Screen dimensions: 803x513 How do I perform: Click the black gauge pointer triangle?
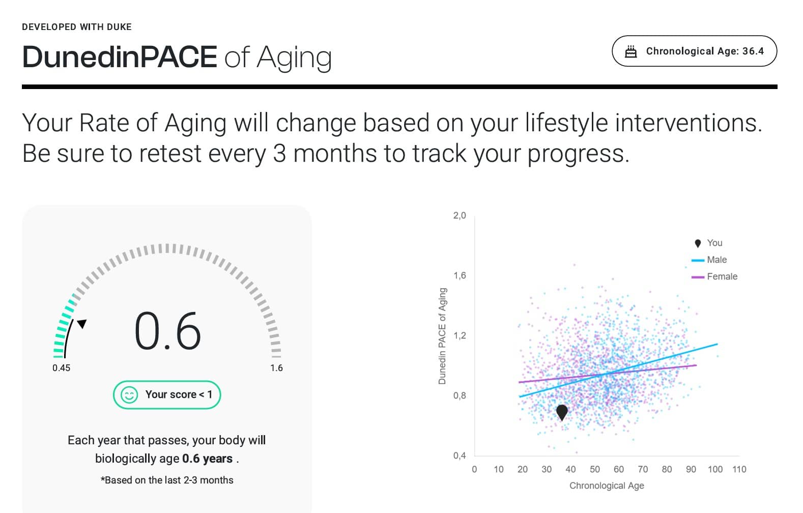[x=82, y=324]
